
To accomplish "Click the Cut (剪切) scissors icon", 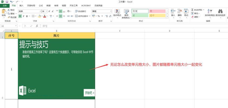I will [x=9, y=10].
